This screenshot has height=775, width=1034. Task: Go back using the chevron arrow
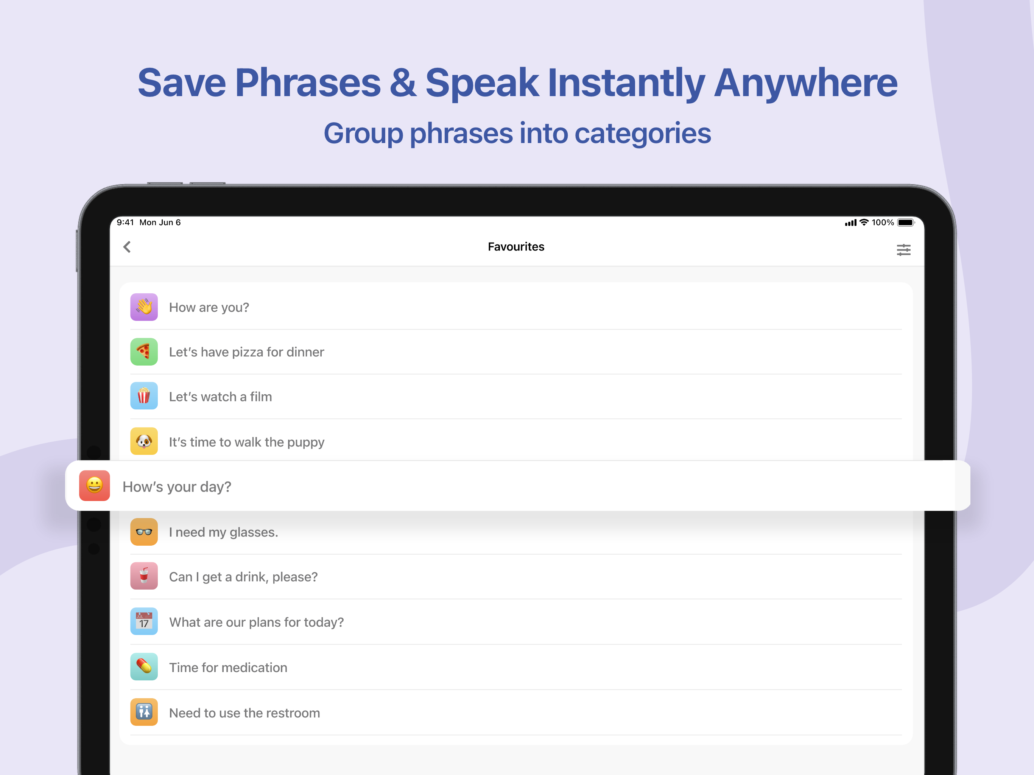[127, 247]
